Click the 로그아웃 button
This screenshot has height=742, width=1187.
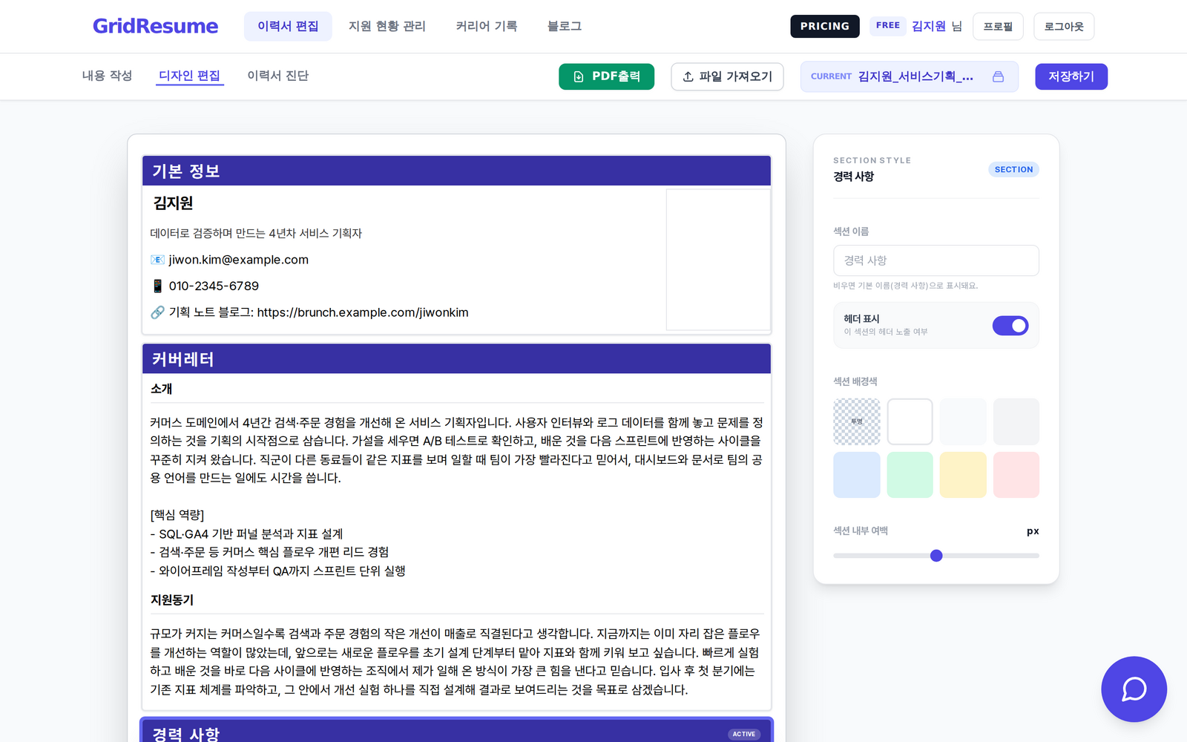(1064, 26)
